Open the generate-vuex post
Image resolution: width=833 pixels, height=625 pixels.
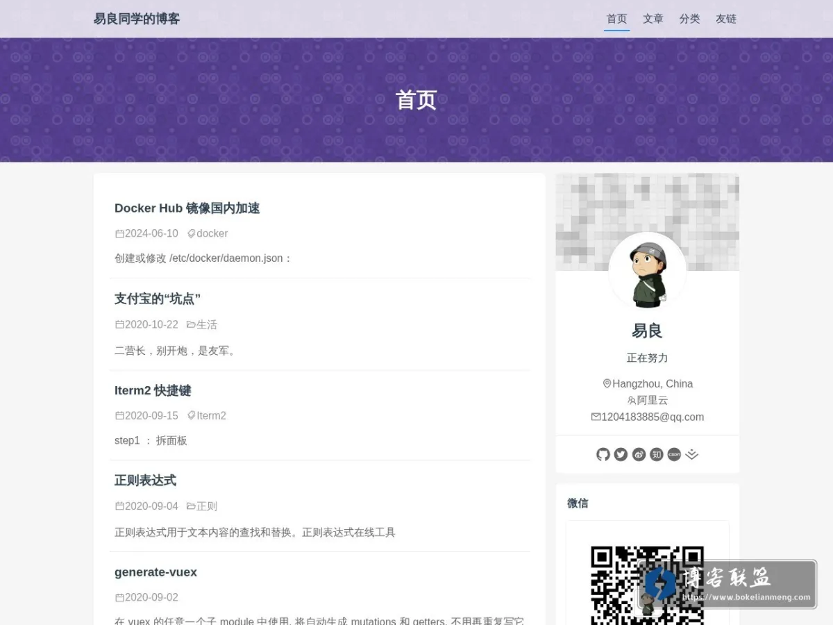155,572
